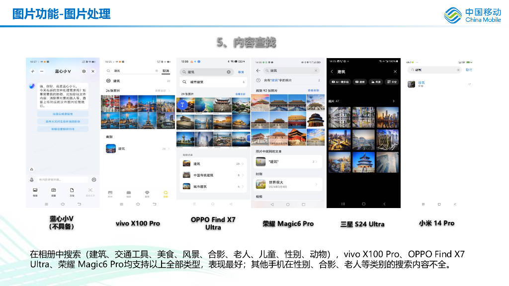The image size is (509, 286).
Task: Open Temple of Heaven photo on 三星 S24
Action: pyautogui.click(x=363, y=162)
